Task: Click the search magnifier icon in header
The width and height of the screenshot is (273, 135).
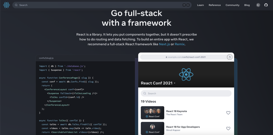Action: click(16, 5)
